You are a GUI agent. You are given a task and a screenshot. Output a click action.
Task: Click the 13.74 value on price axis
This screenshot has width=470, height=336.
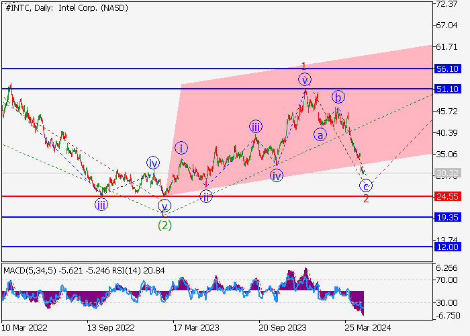pos(447,240)
